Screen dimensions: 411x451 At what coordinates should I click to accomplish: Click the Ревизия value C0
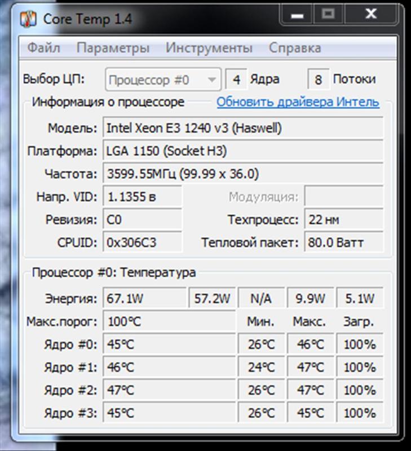click(x=143, y=220)
